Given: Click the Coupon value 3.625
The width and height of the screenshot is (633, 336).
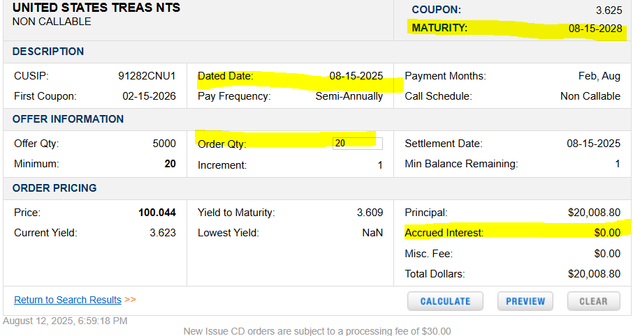Looking at the screenshot, I should click(606, 10).
